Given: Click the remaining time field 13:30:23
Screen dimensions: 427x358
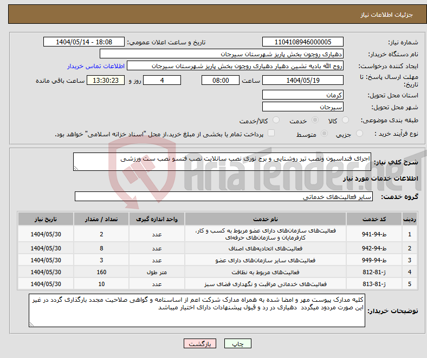Looking at the screenshot, I should 106,80.
